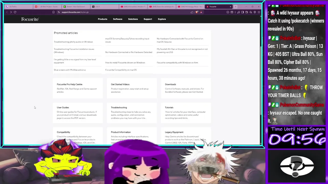Screen dimensions: 328x184
Task: Open the Brave VPN shield icon
Action: [255, 12]
